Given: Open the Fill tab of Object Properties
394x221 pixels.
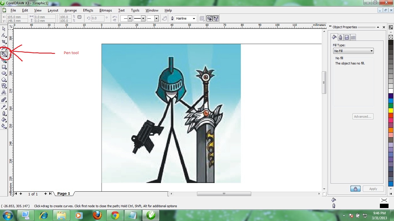Looking at the screenshot, I should pyautogui.click(x=334, y=37).
